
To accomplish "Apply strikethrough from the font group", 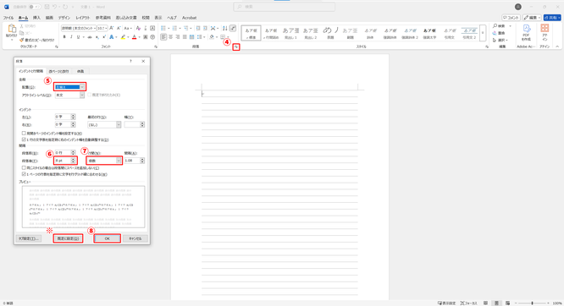I will pos(90,37).
